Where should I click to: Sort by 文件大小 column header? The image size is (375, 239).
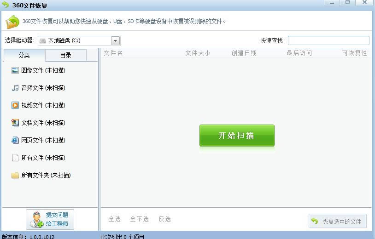(197, 53)
